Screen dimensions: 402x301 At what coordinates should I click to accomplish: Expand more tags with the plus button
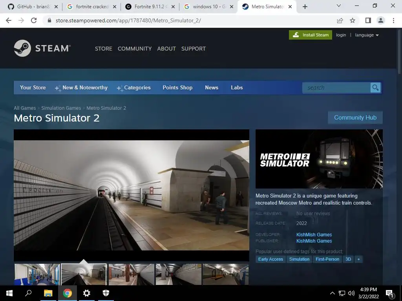coord(358,259)
